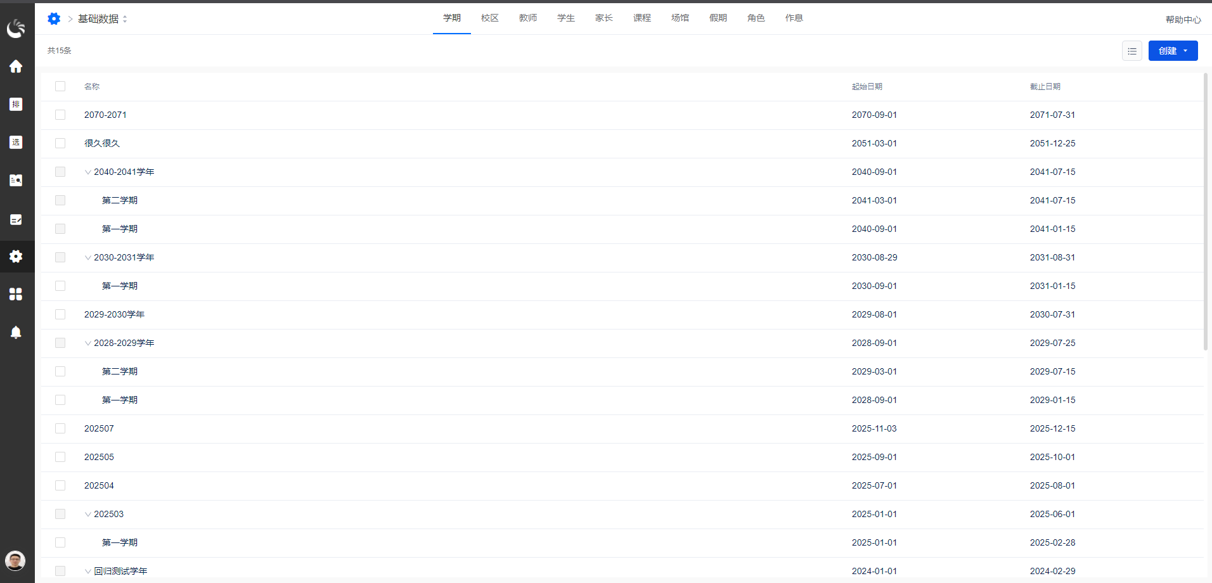
Task: Open the scheduling (排) sidebar icon
Action: pyautogui.click(x=16, y=104)
